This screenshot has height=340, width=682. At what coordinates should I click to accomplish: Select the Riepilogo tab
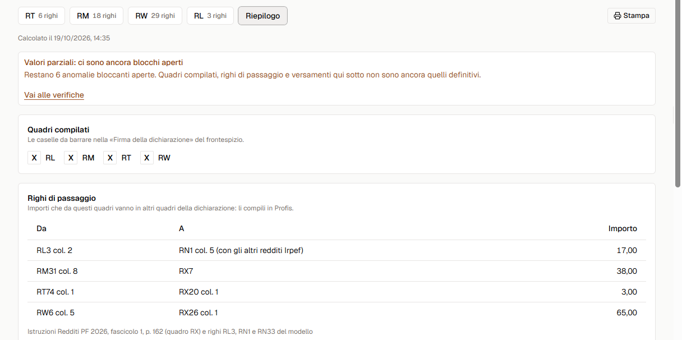262,16
